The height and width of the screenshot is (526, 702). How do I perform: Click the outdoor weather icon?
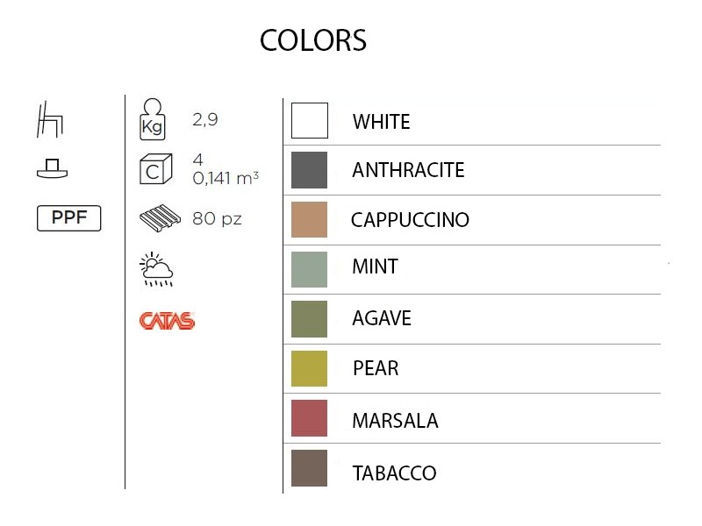[157, 269]
